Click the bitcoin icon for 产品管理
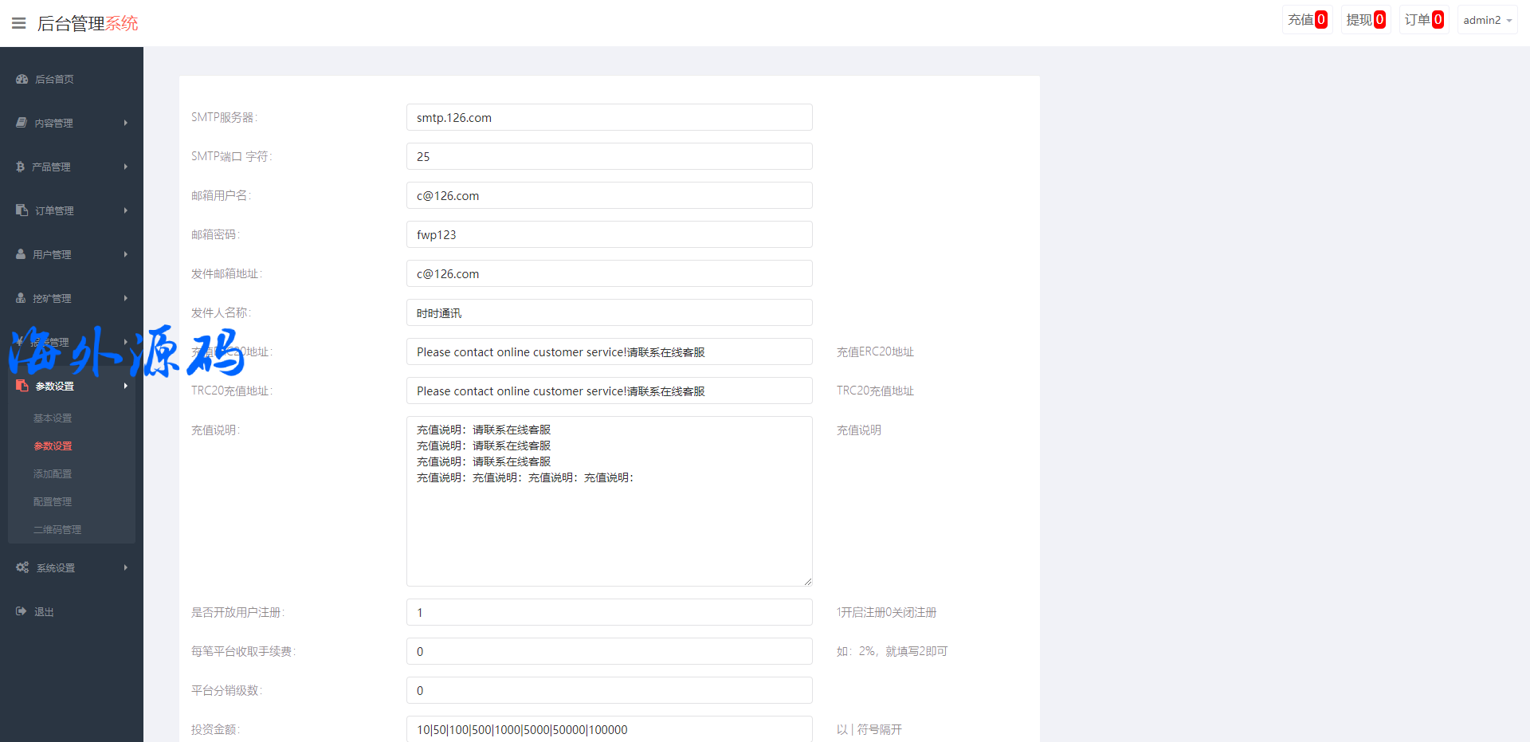Image resolution: width=1530 pixels, height=742 pixels. (21, 167)
